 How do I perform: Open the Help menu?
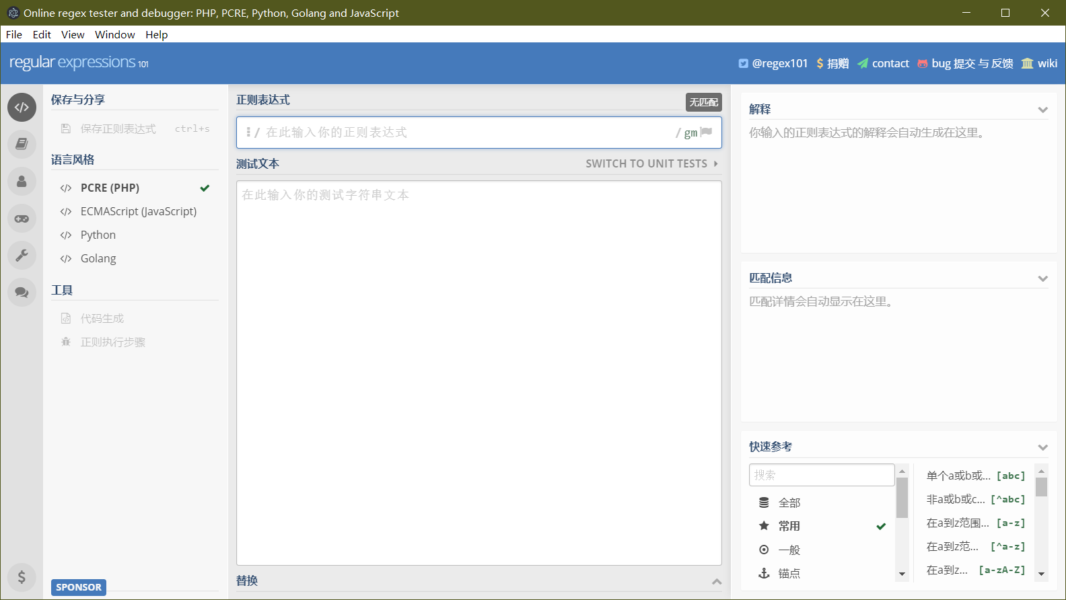coord(156,34)
